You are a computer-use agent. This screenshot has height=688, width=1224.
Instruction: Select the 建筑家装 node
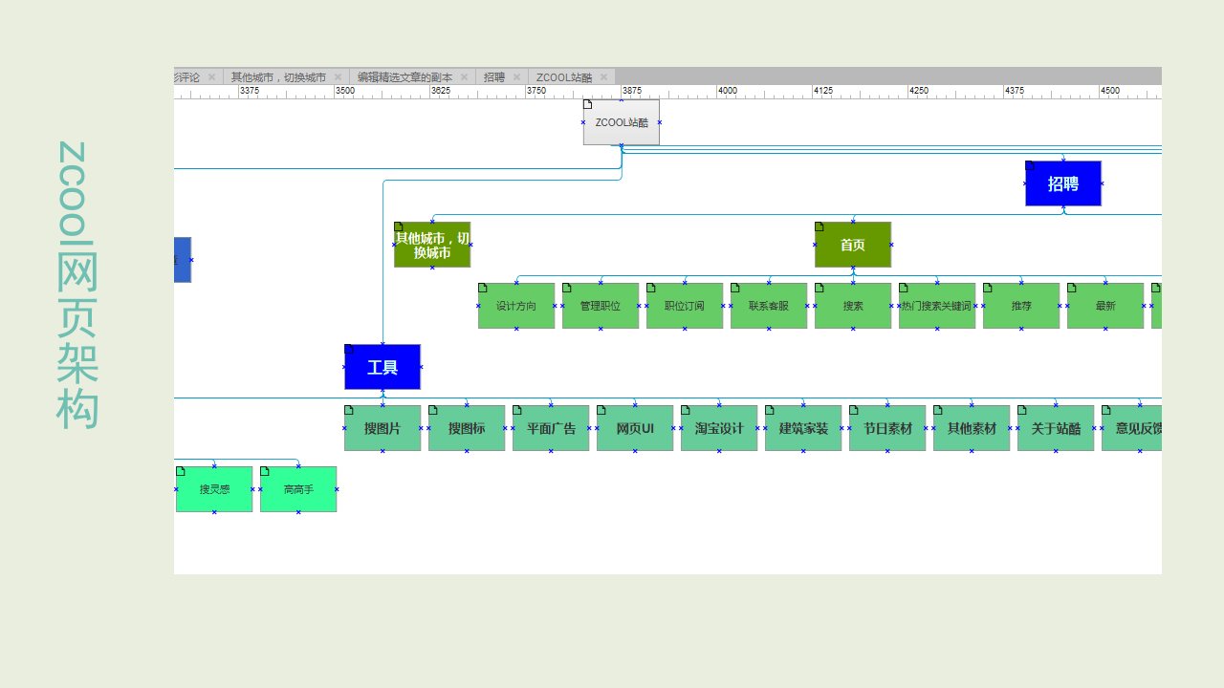coord(803,428)
